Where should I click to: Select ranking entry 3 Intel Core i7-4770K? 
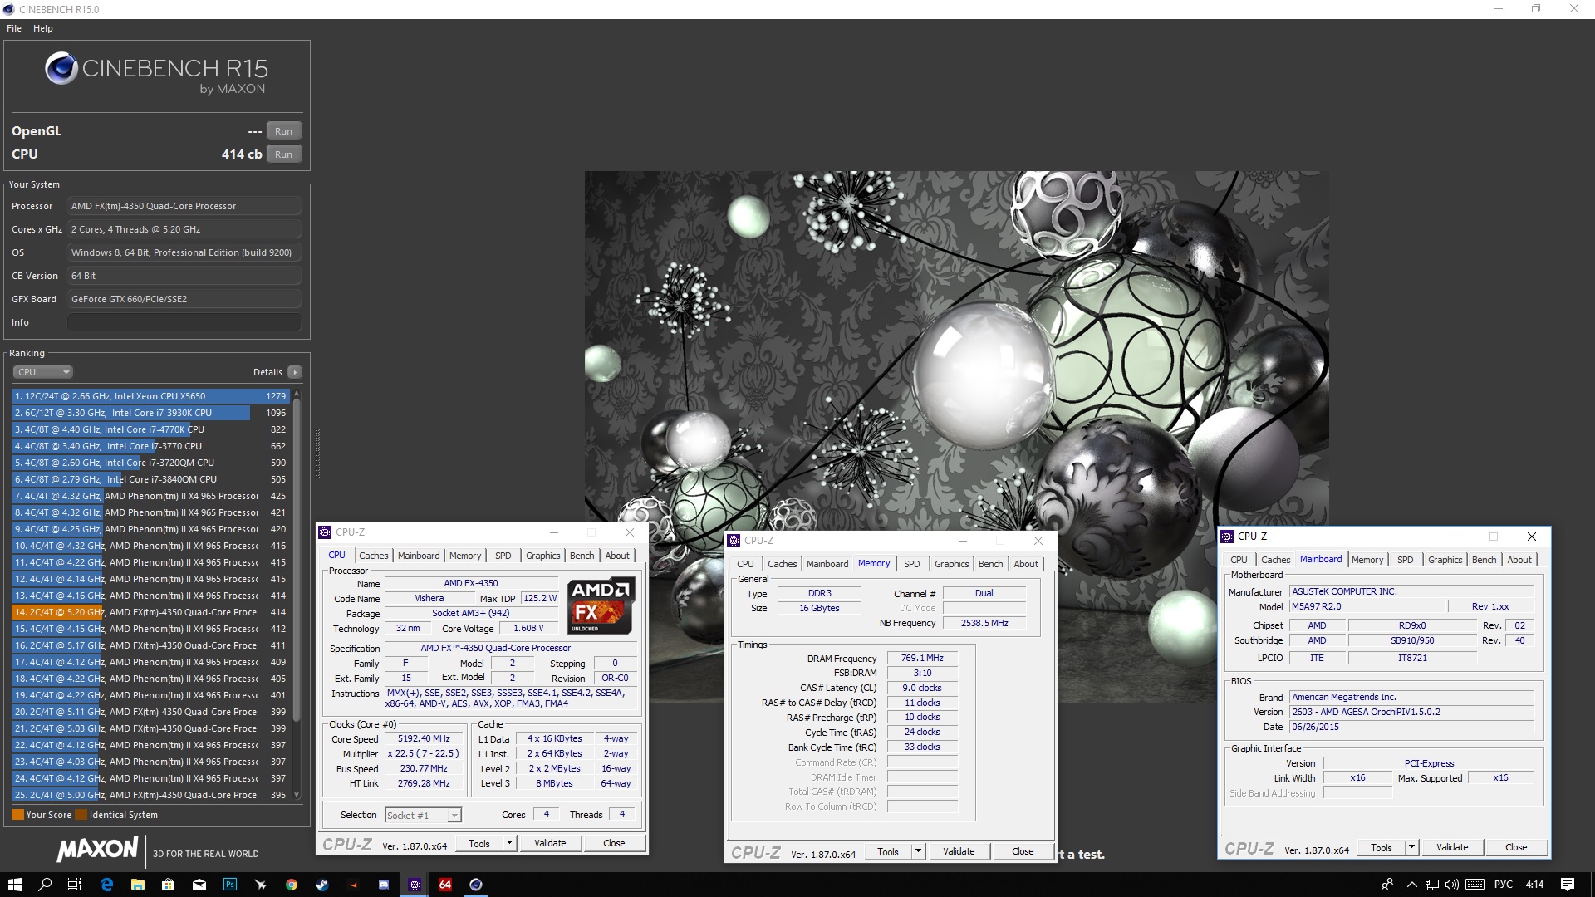[150, 429]
